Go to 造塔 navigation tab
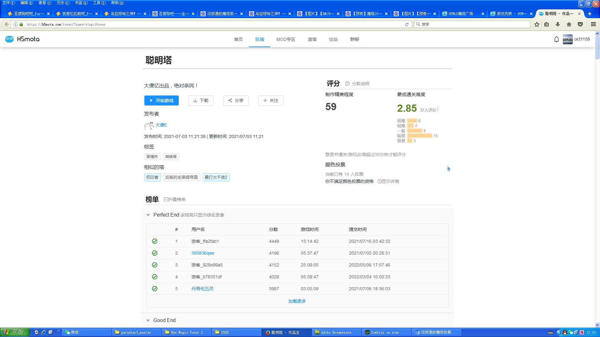This screenshot has width=600, height=337. 312,39
